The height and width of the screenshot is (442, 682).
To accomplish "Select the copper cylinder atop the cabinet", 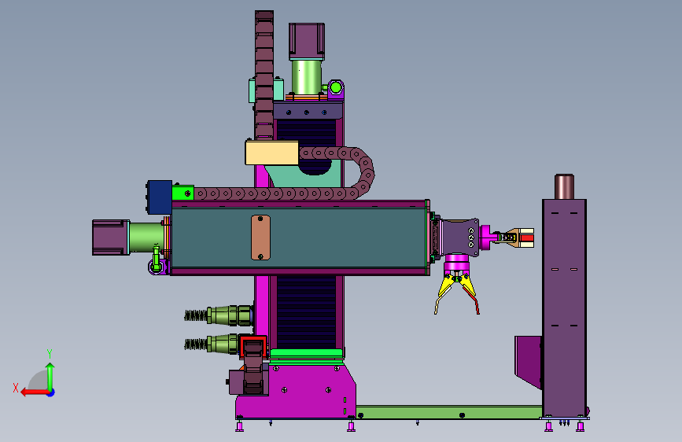I will tap(564, 186).
